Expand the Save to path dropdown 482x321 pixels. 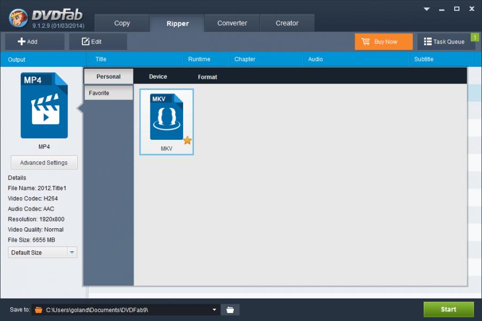pyautogui.click(x=214, y=310)
